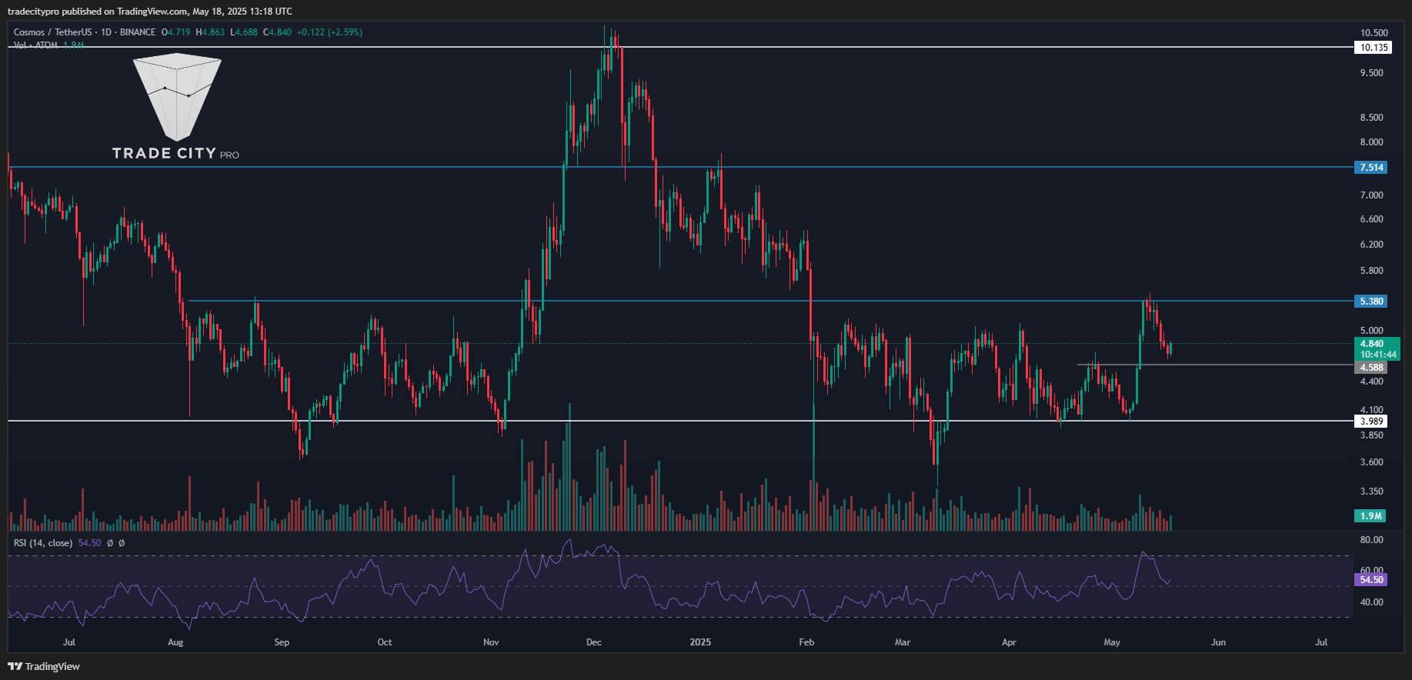Click the 60.00 RSI axis tick
Screen dimensions: 1412x680
[x=1372, y=571]
